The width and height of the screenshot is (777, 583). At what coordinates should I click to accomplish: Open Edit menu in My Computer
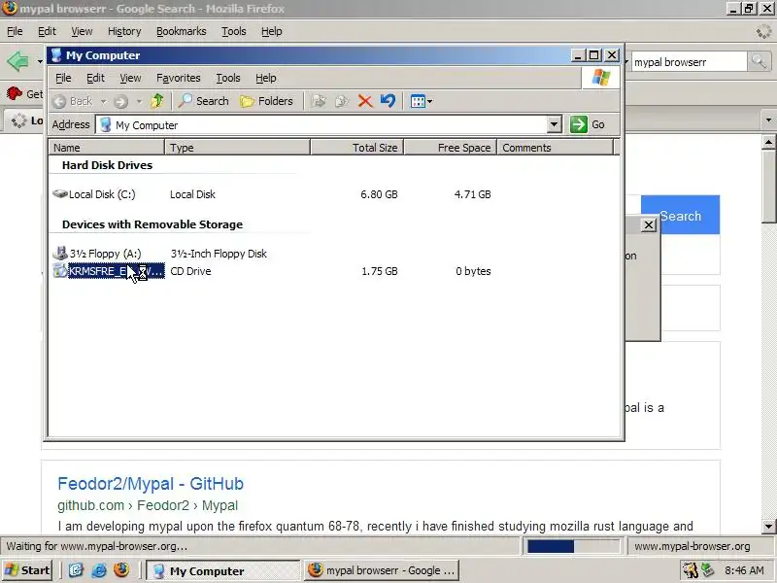pyautogui.click(x=95, y=78)
